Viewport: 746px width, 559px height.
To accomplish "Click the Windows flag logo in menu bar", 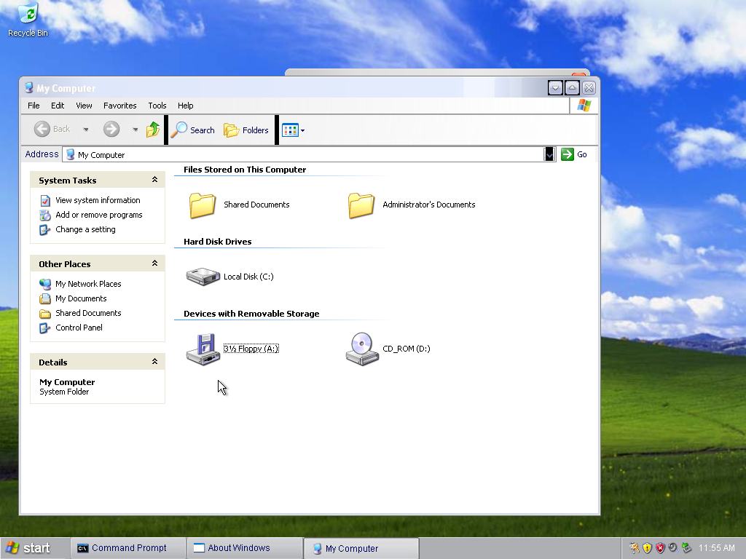I will coord(584,106).
